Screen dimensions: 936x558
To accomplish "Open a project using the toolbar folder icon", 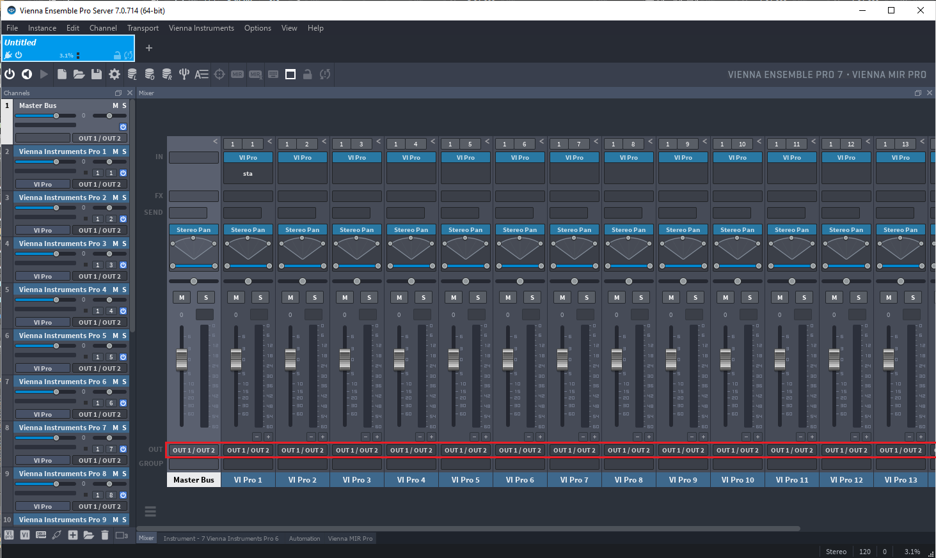I will click(x=79, y=74).
